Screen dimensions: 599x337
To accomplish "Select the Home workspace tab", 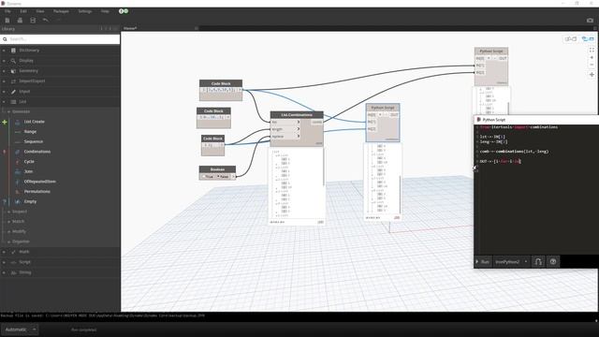I will pyautogui.click(x=130, y=28).
